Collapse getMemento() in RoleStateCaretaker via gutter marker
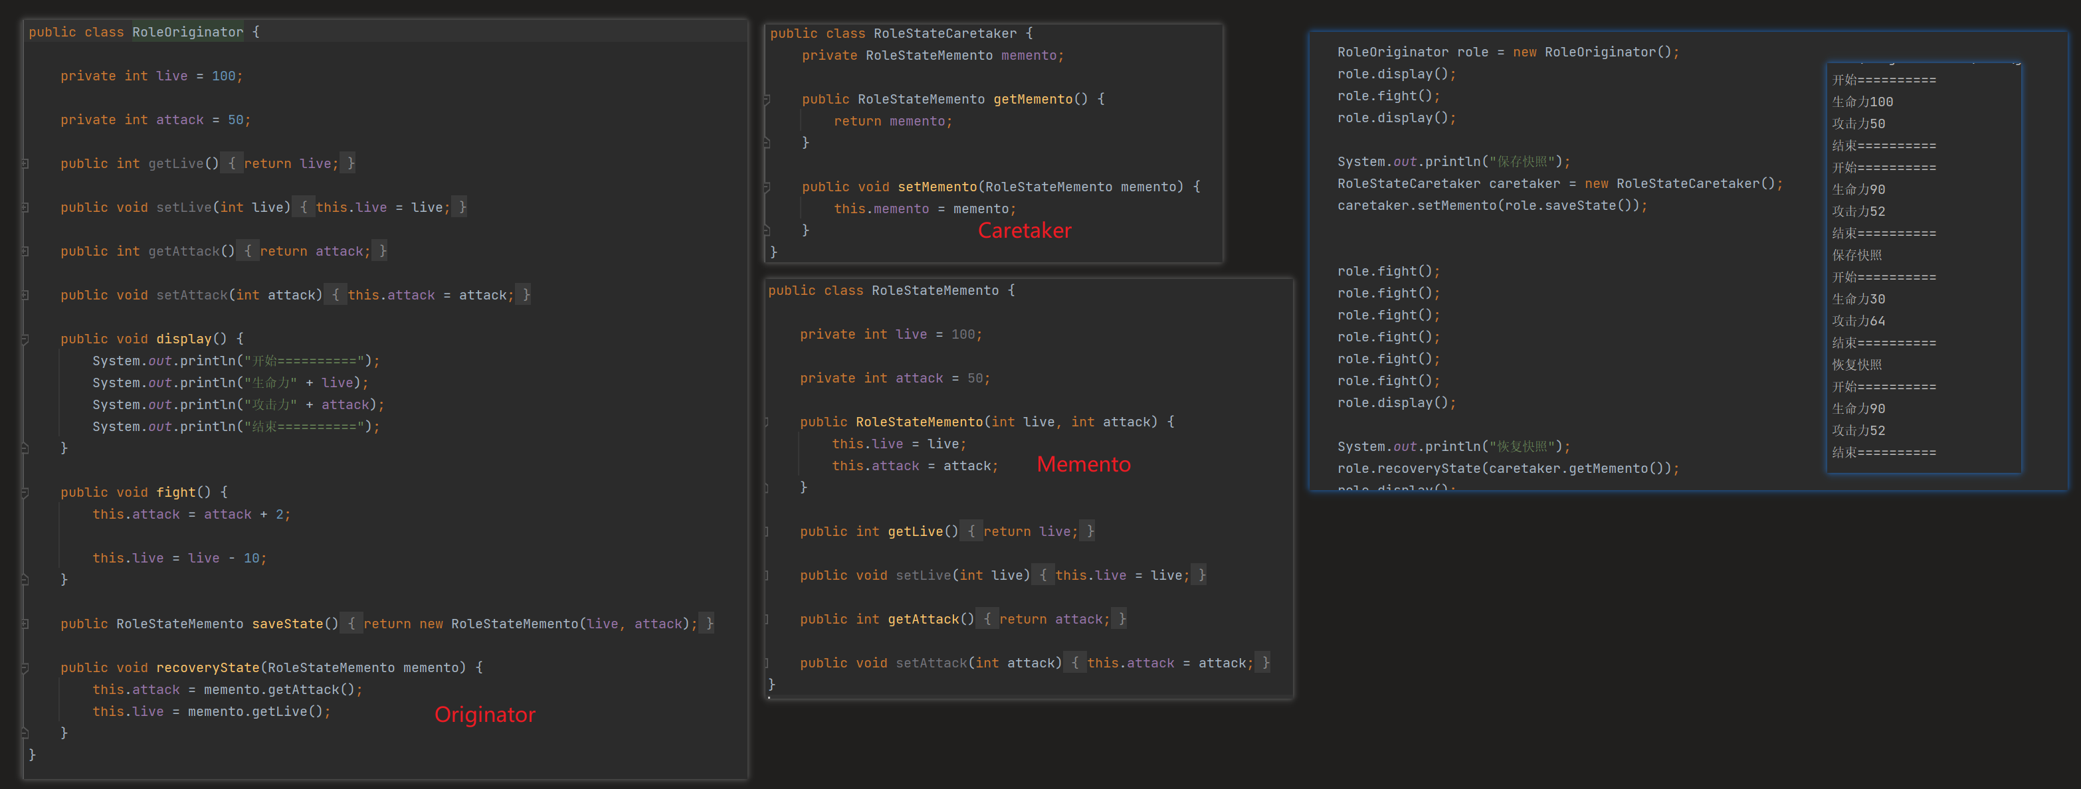Screen dimensions: 2081x789 click(767, 100)
